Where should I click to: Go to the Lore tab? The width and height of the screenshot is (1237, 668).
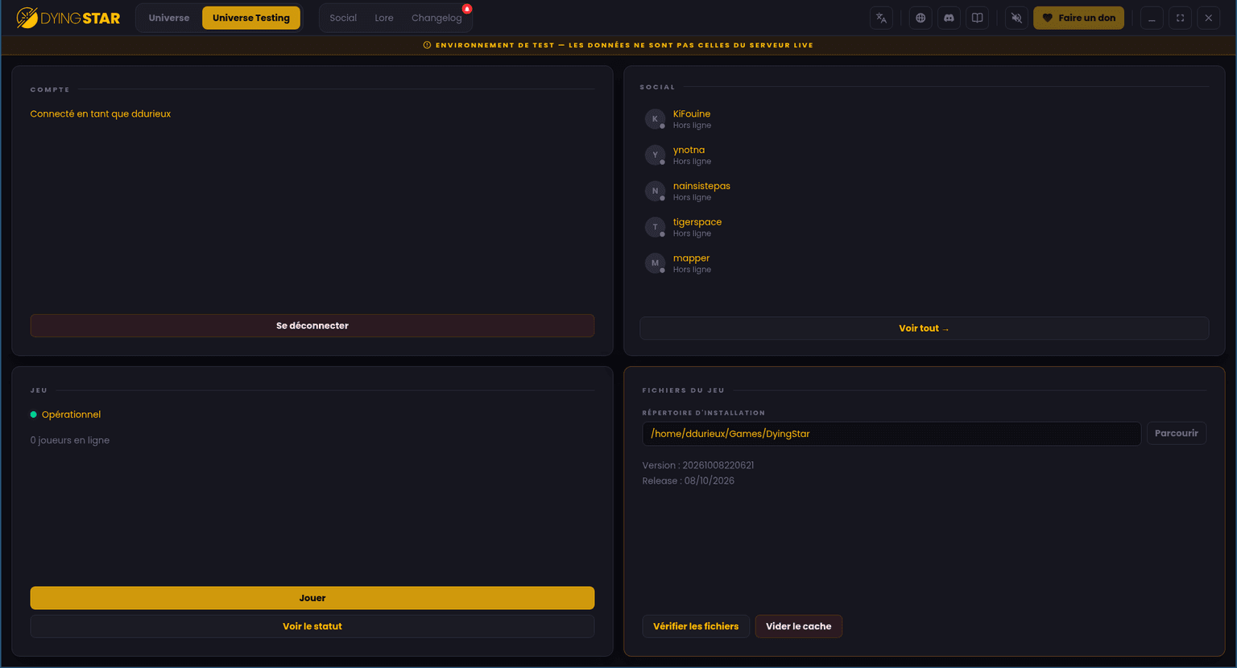tap(384, 18)
